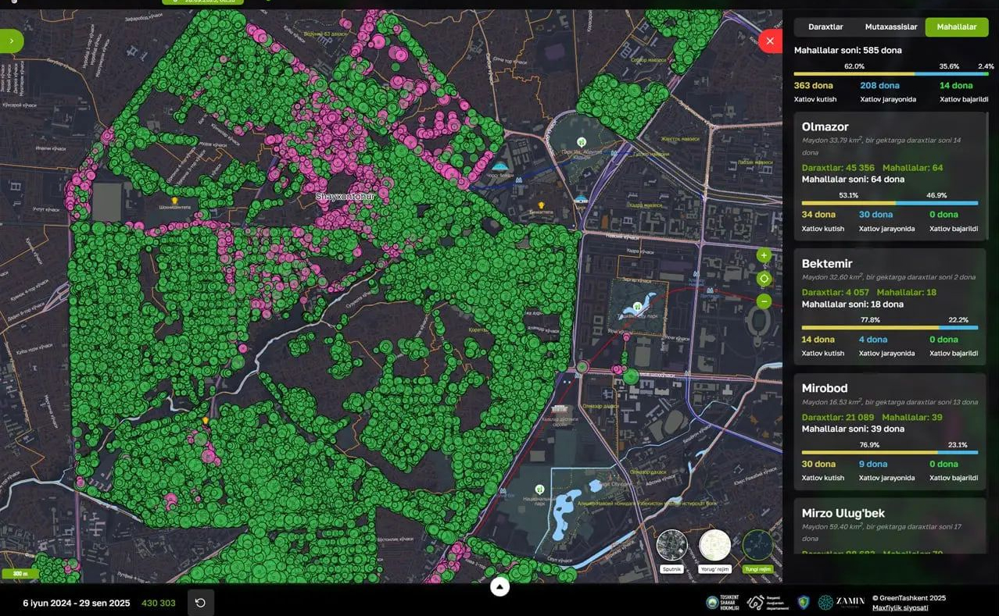
Task: Open the Maxfiylik siyosati link
Action: tap(900, 607)
